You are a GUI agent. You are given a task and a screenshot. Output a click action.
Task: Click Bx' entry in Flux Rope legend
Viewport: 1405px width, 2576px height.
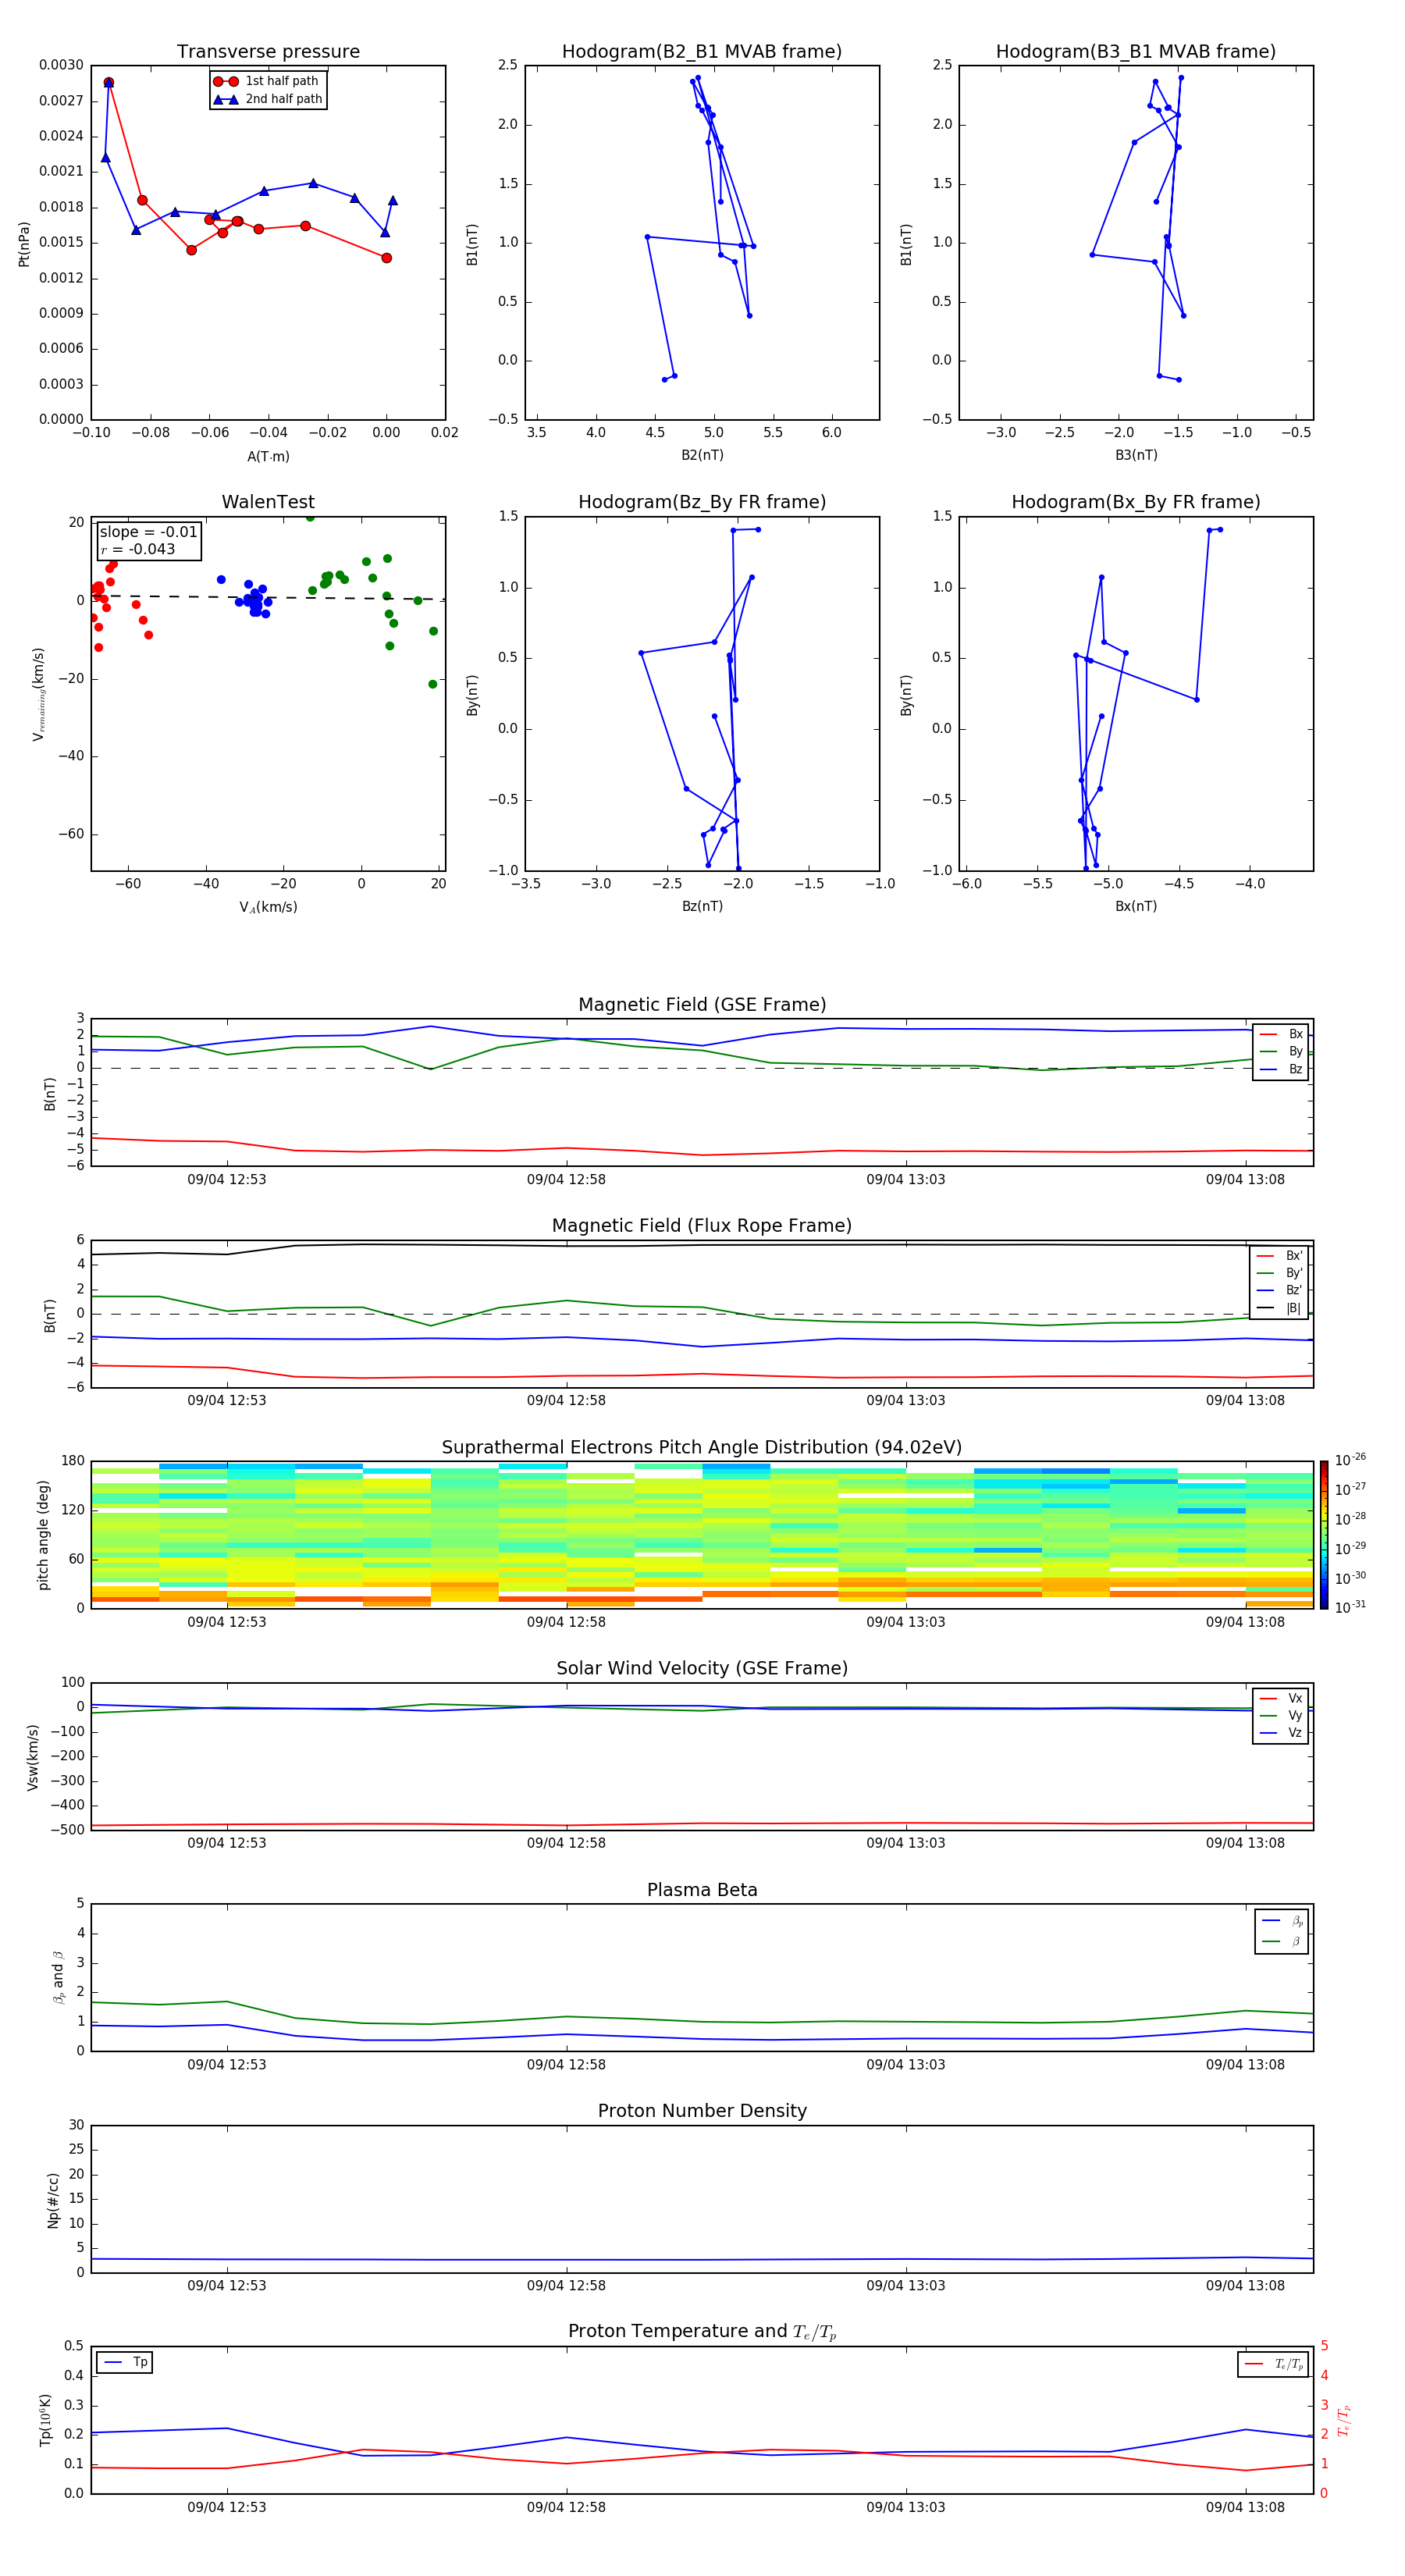coord(1279,1256)
